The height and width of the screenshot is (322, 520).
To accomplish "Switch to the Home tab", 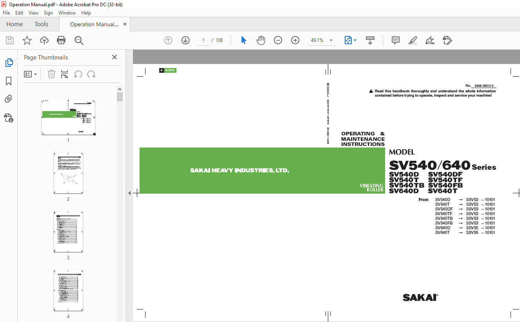I will pos(15,24).
